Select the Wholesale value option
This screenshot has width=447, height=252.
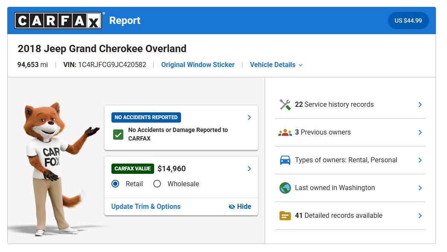pos(157,184)
